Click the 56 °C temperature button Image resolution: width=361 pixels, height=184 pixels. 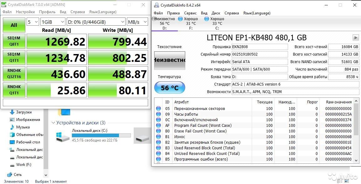pyautogui.click(x=169, y=88)
